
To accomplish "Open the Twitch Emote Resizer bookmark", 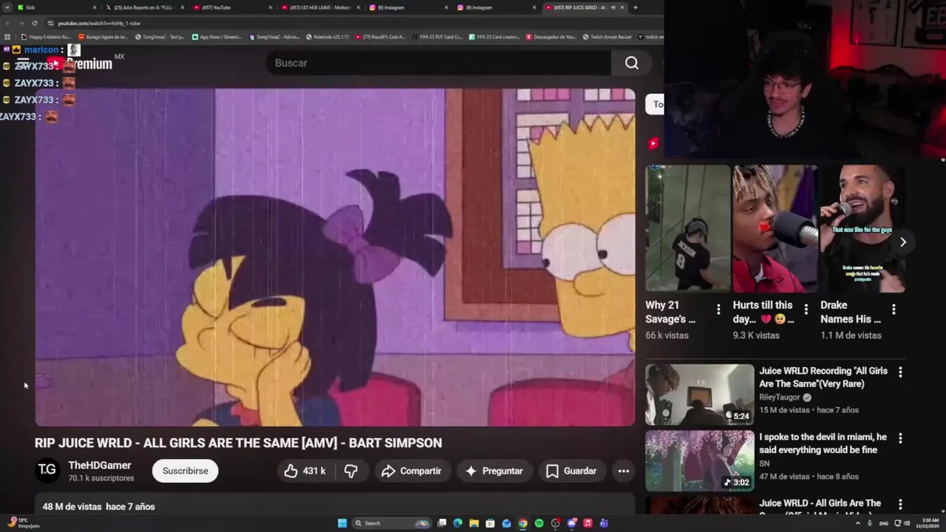I will click(x=607, y=37).
